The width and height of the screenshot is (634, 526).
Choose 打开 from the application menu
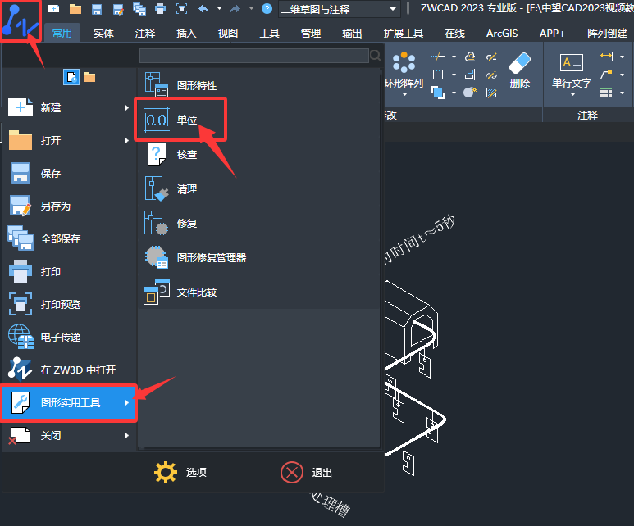tap(69, 141)
